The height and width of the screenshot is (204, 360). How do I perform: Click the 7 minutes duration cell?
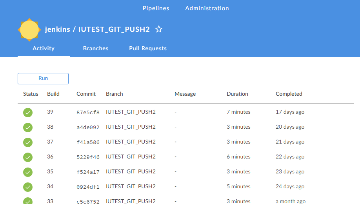point(238,112)
